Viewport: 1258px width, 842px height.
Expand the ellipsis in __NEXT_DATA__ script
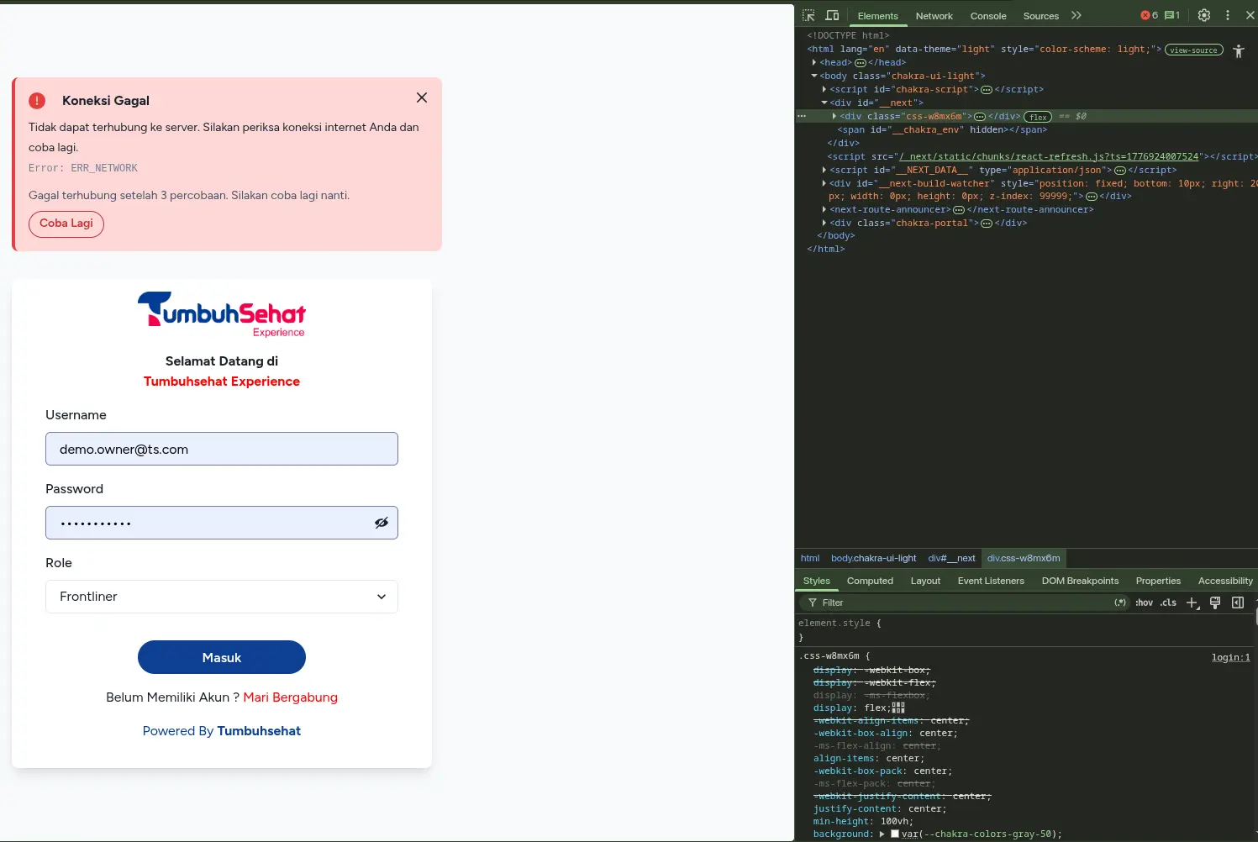1120,171
